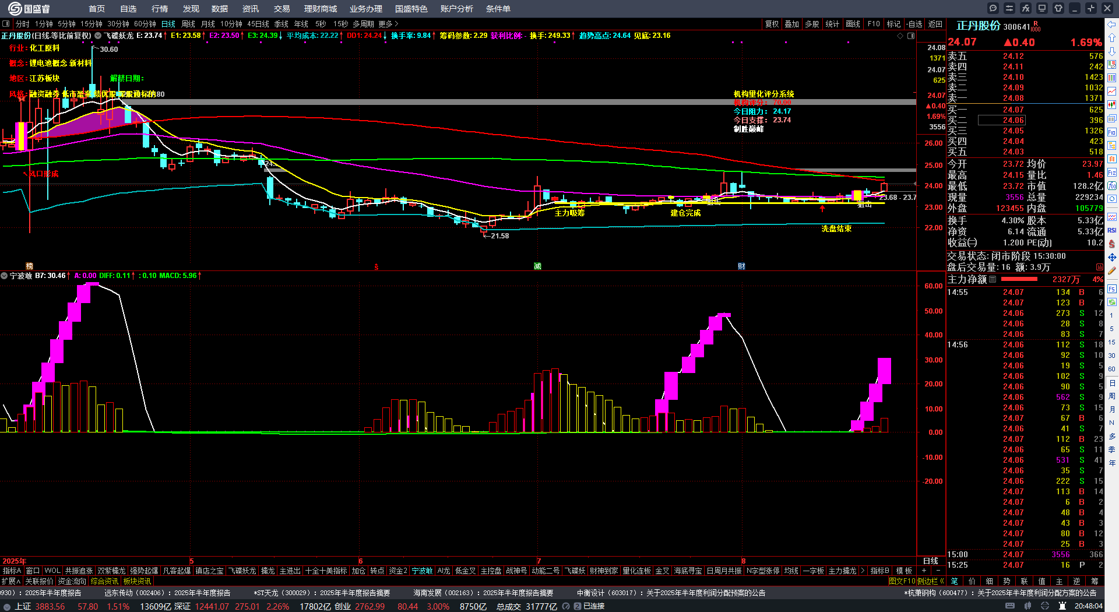Click the plus zoom button near 日线
The height and width of the screenshot is (612, 1119).
(x=924, y=571)
